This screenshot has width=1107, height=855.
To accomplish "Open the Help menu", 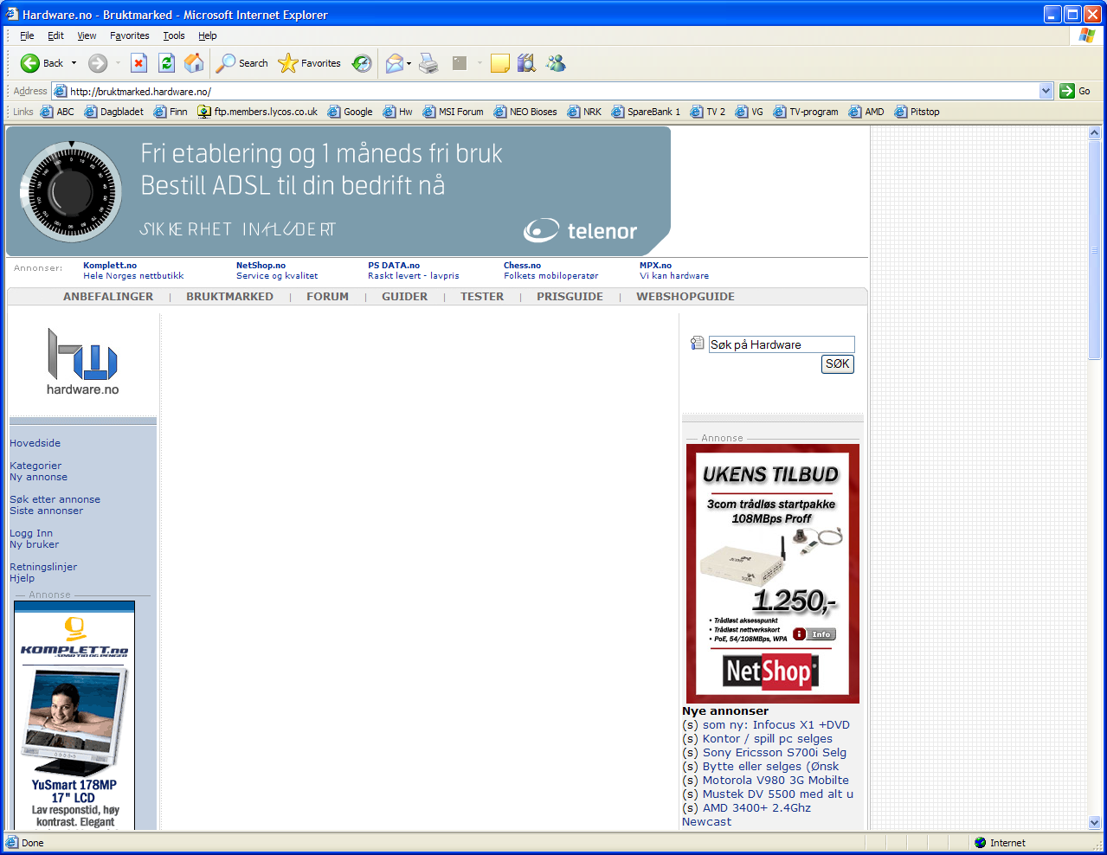I will [x=208, y=35].
